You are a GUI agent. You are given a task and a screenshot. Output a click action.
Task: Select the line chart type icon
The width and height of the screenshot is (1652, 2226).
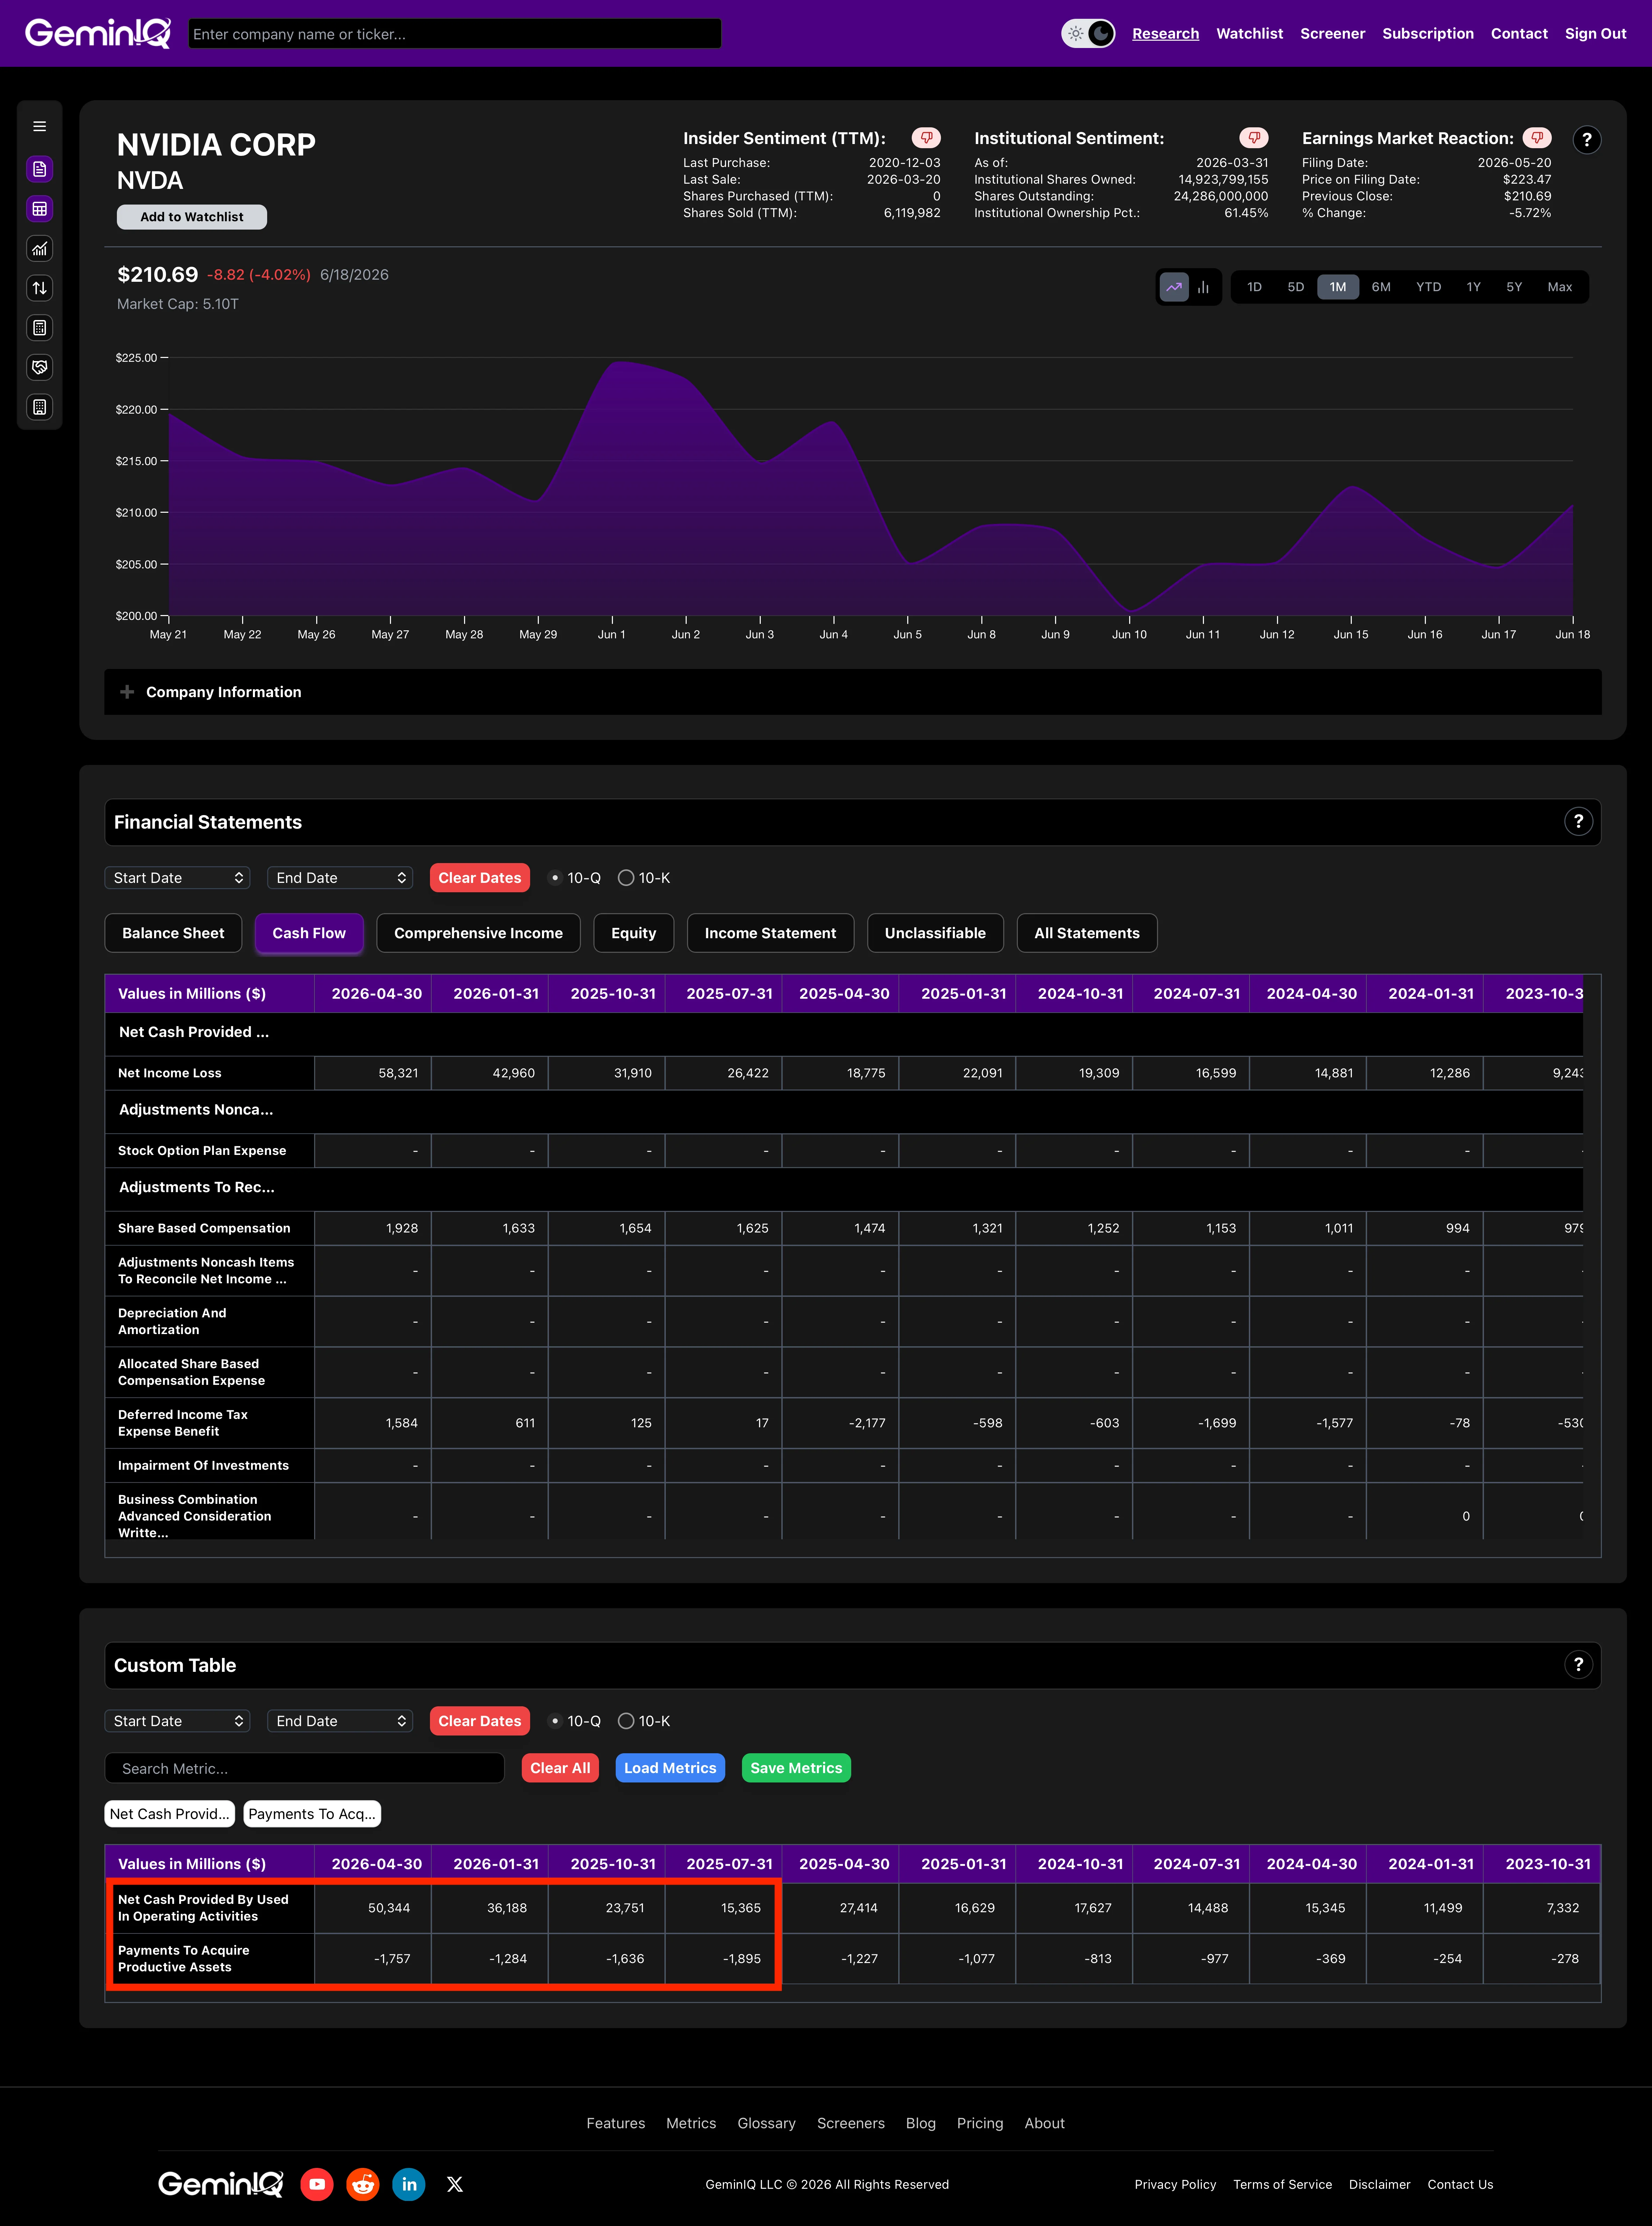pos(1174,287)
